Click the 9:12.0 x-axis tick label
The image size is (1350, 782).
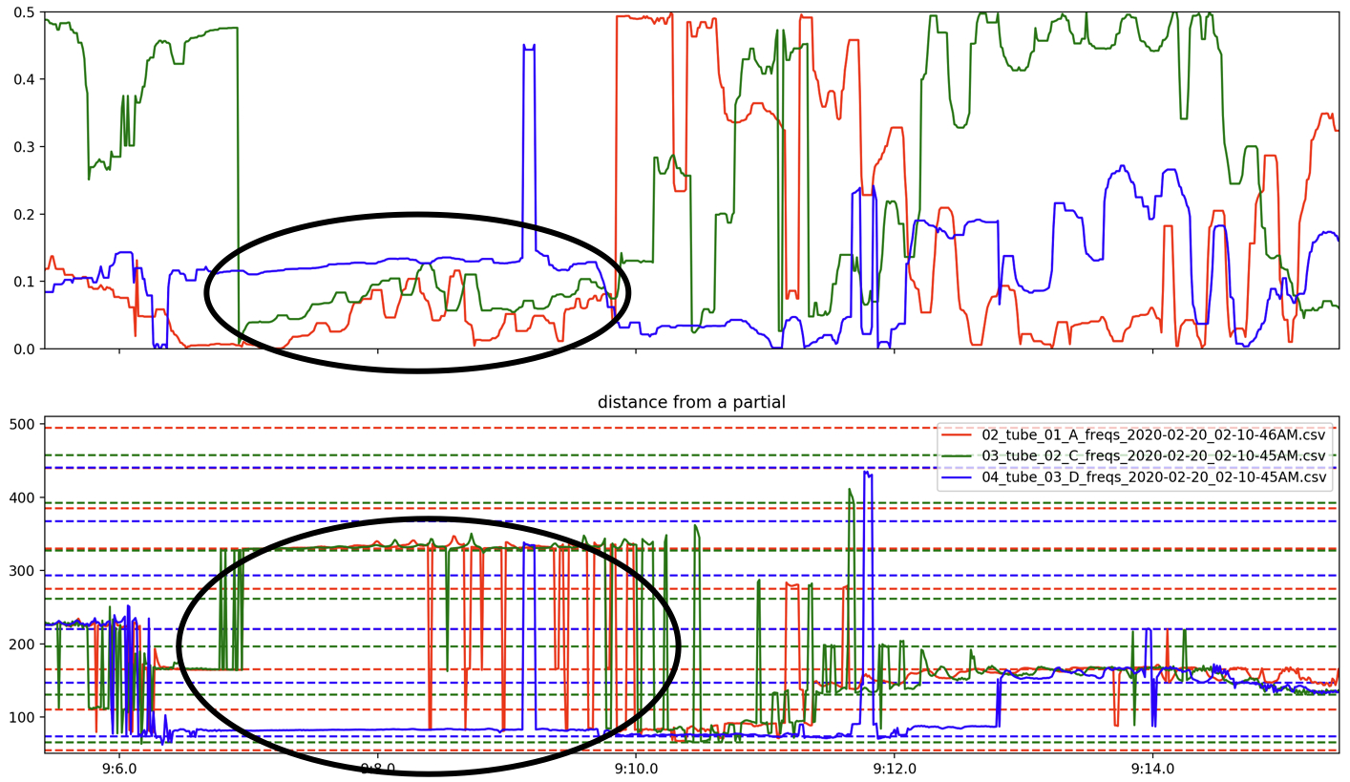coord(895,769)
